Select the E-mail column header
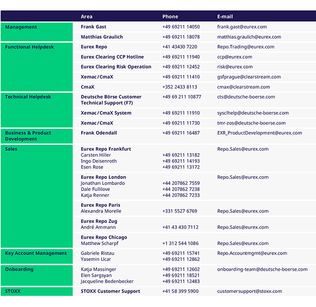Image resolution: width=316 pixels, height=307 pixels. click(x=225, y=17)
